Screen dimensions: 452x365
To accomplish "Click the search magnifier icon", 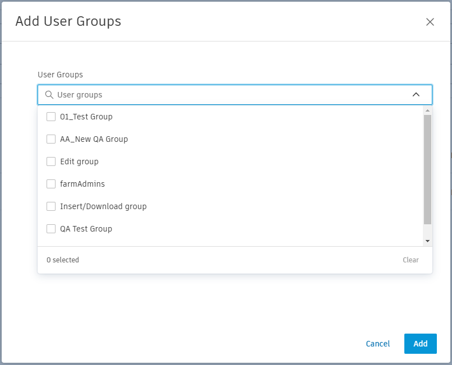I will click(x=49, y=95).
